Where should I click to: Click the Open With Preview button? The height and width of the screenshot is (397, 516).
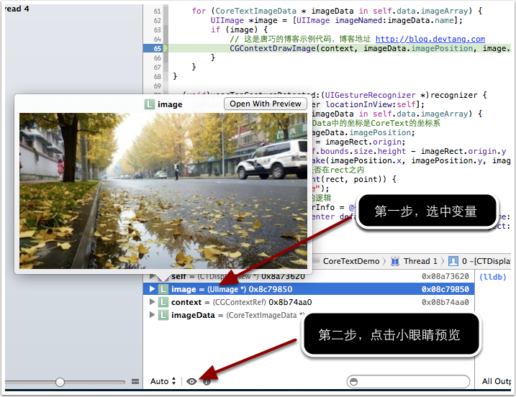tap(266, 104)
